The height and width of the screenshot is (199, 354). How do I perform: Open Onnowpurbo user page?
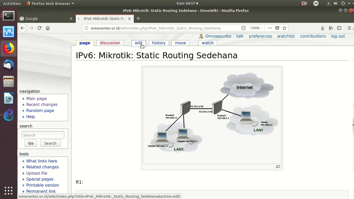point(218,36)
